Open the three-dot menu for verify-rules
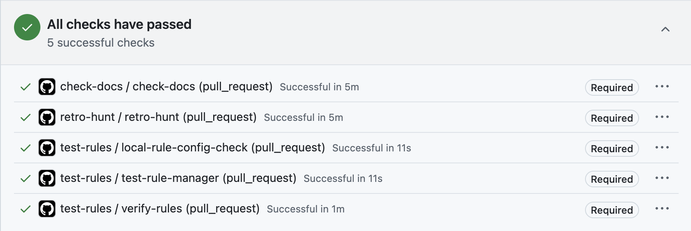This screenshot has height=231, width=691. click(662, 209)
